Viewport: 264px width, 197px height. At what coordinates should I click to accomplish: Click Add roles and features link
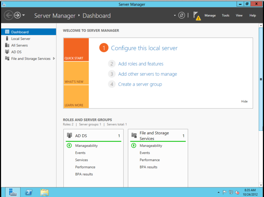pos(141,64)
